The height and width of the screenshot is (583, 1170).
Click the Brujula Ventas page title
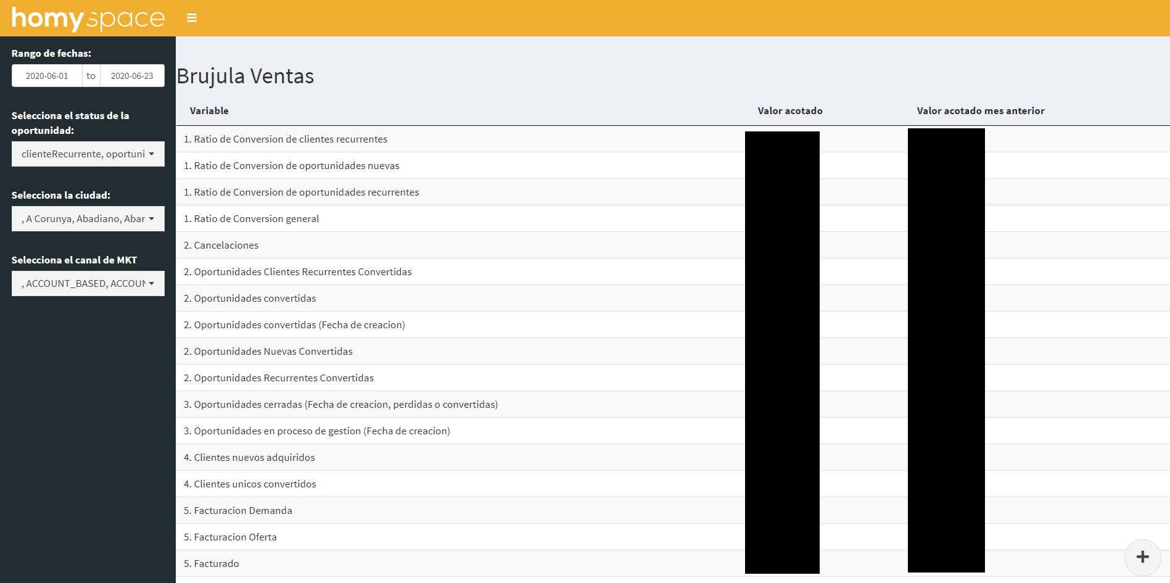245,76
